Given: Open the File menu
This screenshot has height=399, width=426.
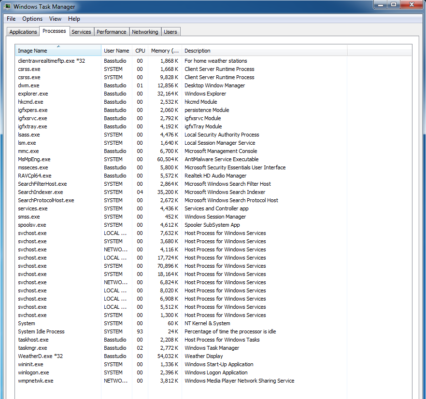Looking at the screenshot, I should [x=11, y=19].
